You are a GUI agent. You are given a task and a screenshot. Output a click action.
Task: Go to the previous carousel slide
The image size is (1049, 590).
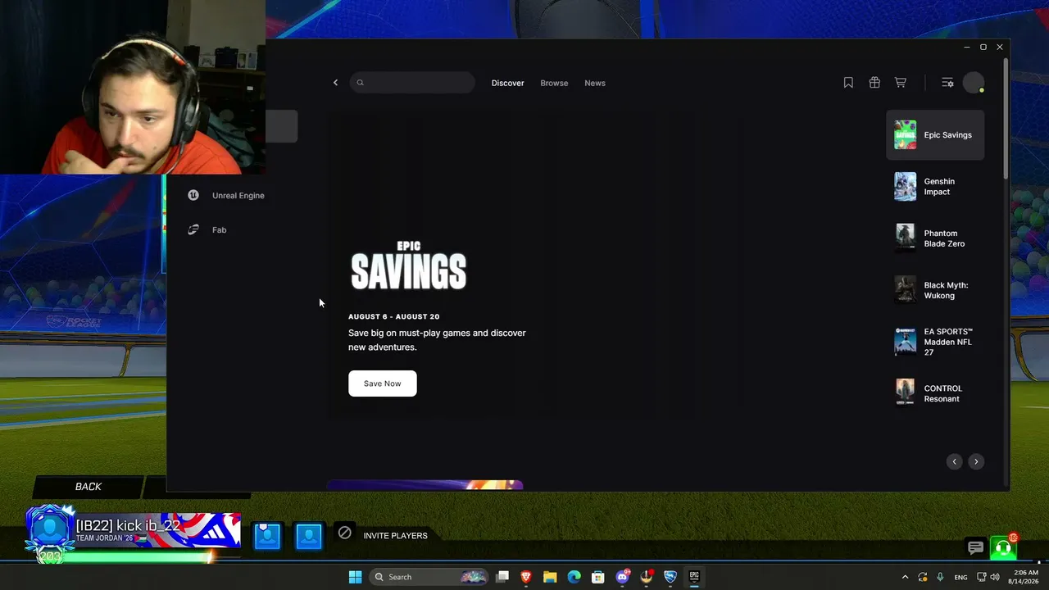coord(954,461)
